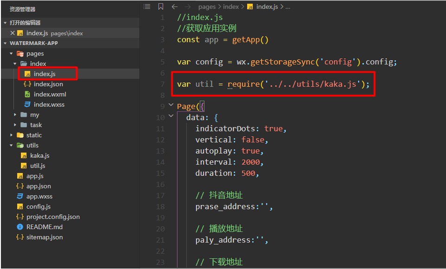This screenshot has width=446, height=269.
Task: Click the pages folder icon
Action: tap(20, 53)
